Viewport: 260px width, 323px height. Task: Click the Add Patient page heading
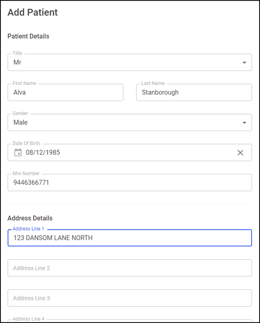click(33, 12)
